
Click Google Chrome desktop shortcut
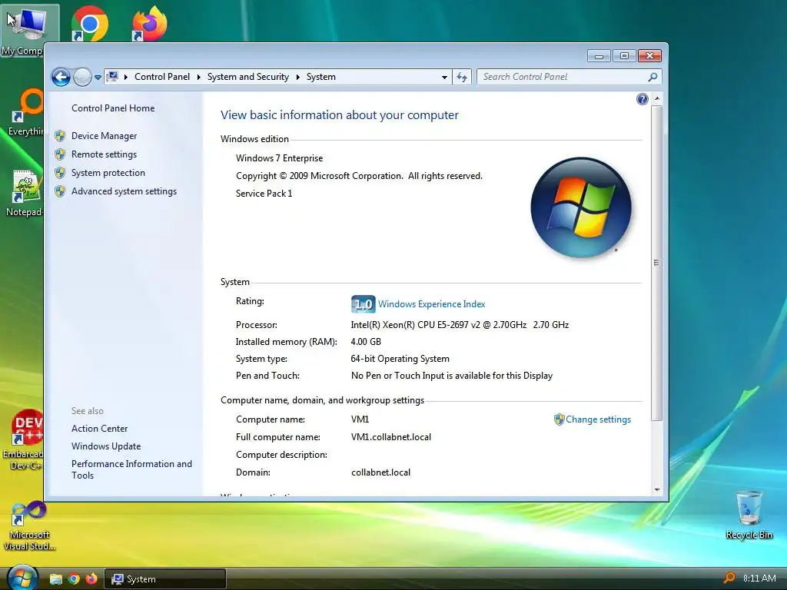[x=89, y=24]
